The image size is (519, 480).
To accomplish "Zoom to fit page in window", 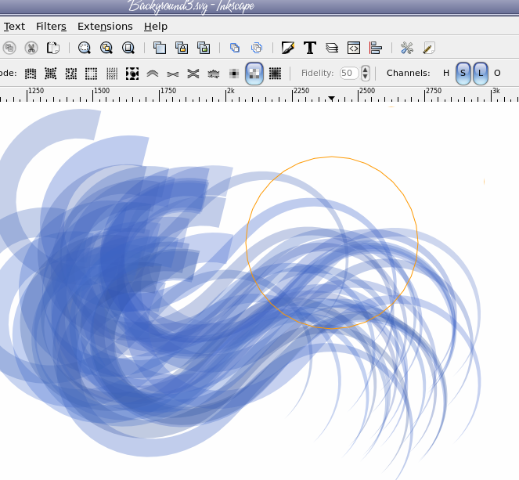I will (128, 48).
